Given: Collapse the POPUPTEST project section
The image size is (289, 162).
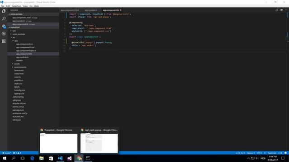Looking at the screenshot, I should pos(15,27).
